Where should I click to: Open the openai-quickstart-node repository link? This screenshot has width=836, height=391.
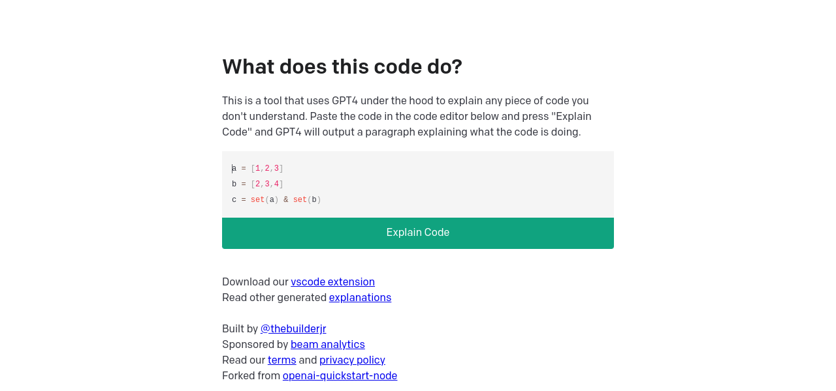(x=340, y=376)
